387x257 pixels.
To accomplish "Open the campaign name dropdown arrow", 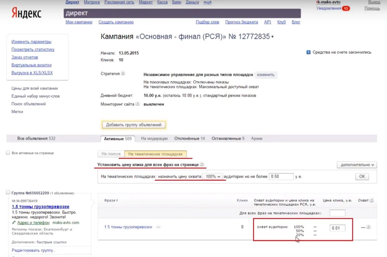I will tap(273, 37).
